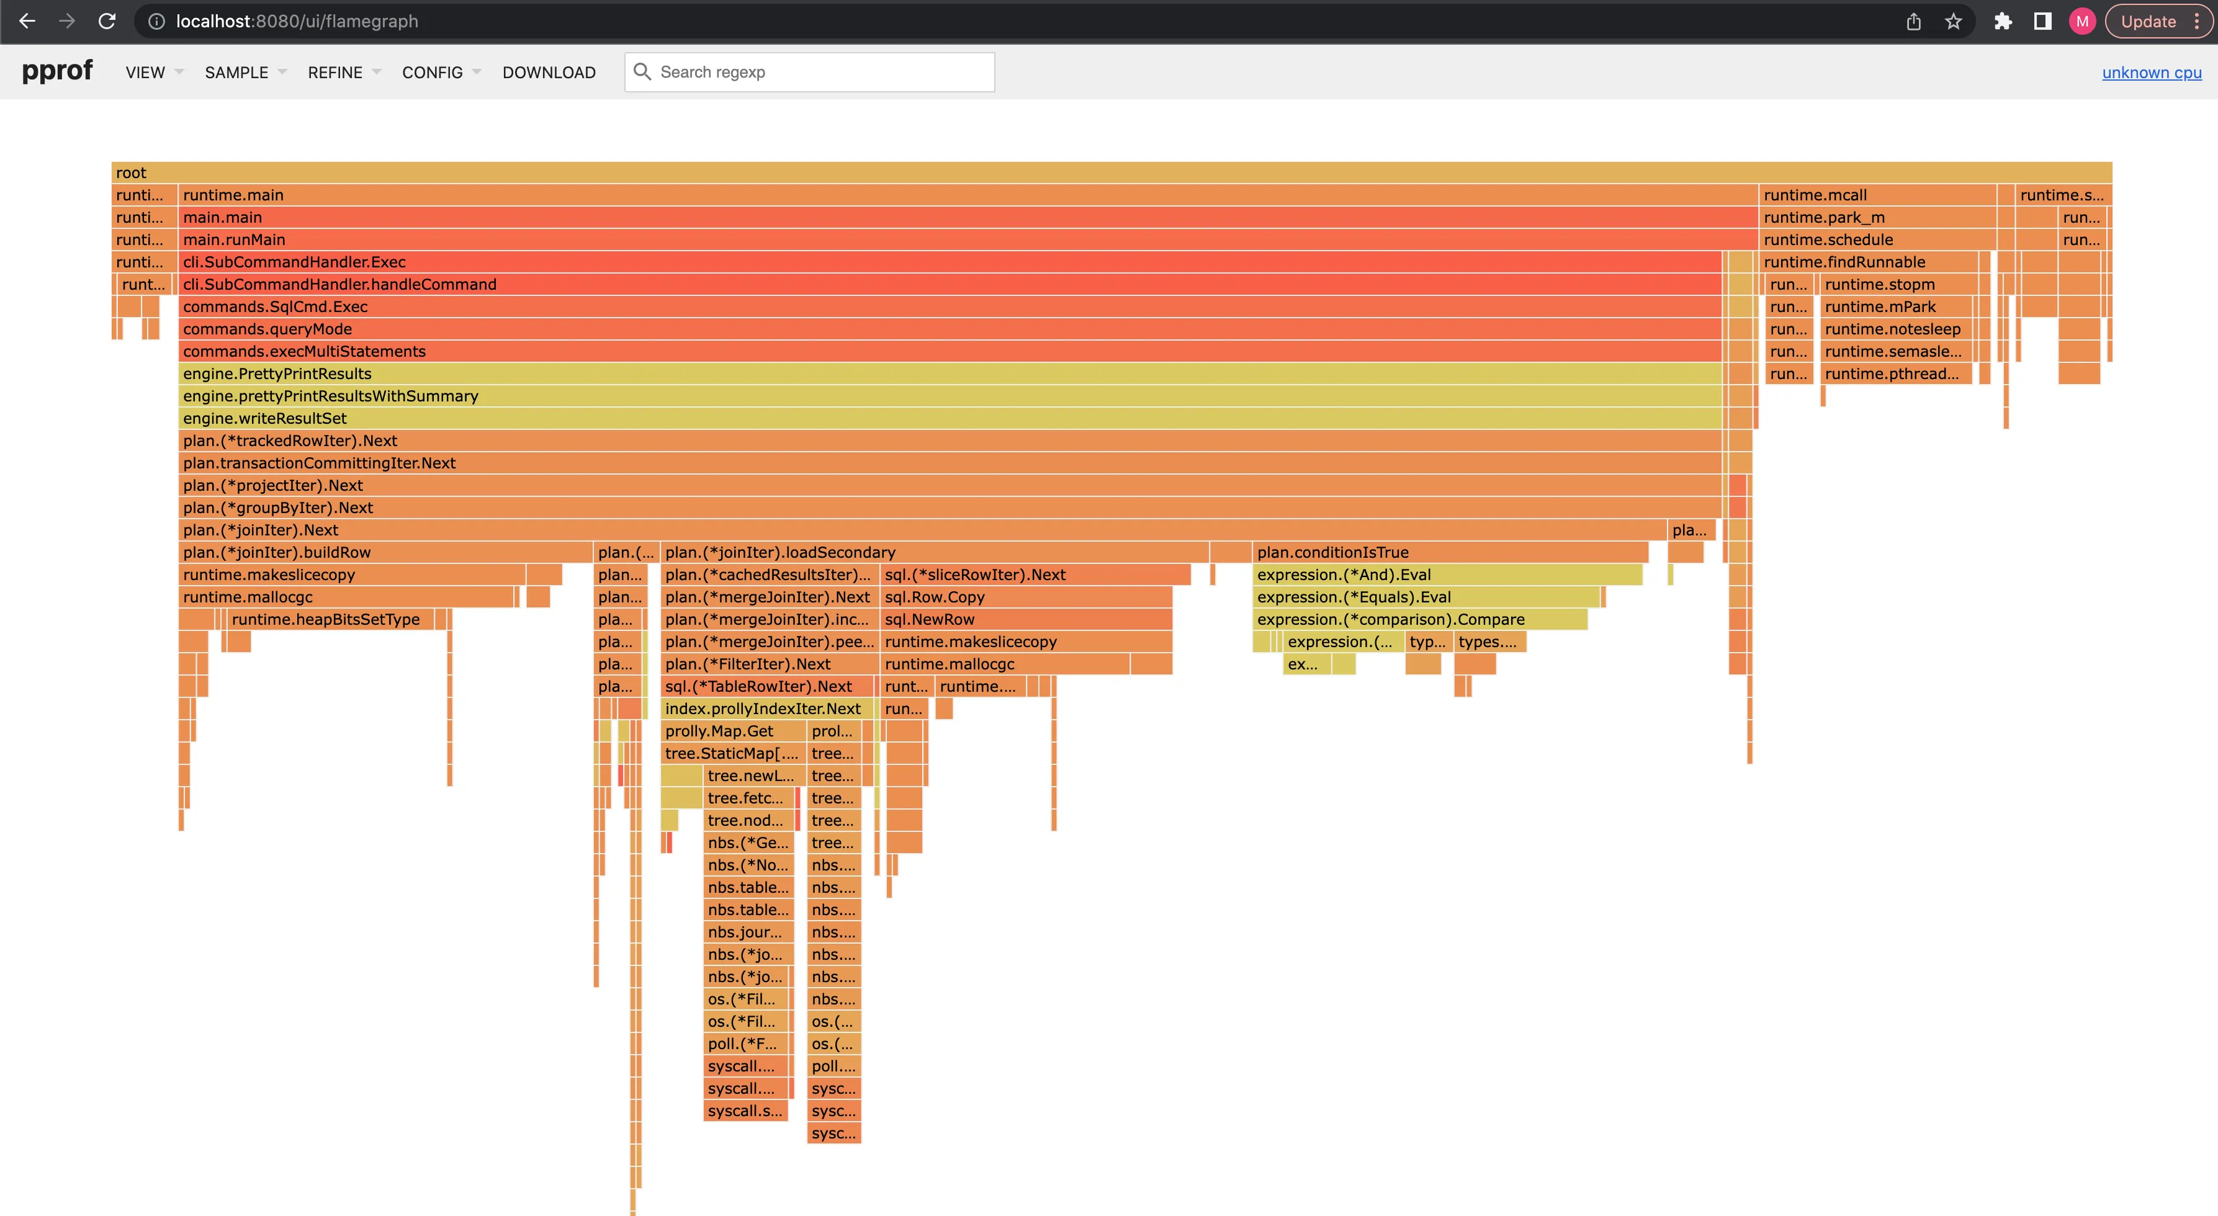2218x1216 pixels.
Task: Open the extensions puzzle icon
Action: pyautogui.click(x=2003, y=22)
